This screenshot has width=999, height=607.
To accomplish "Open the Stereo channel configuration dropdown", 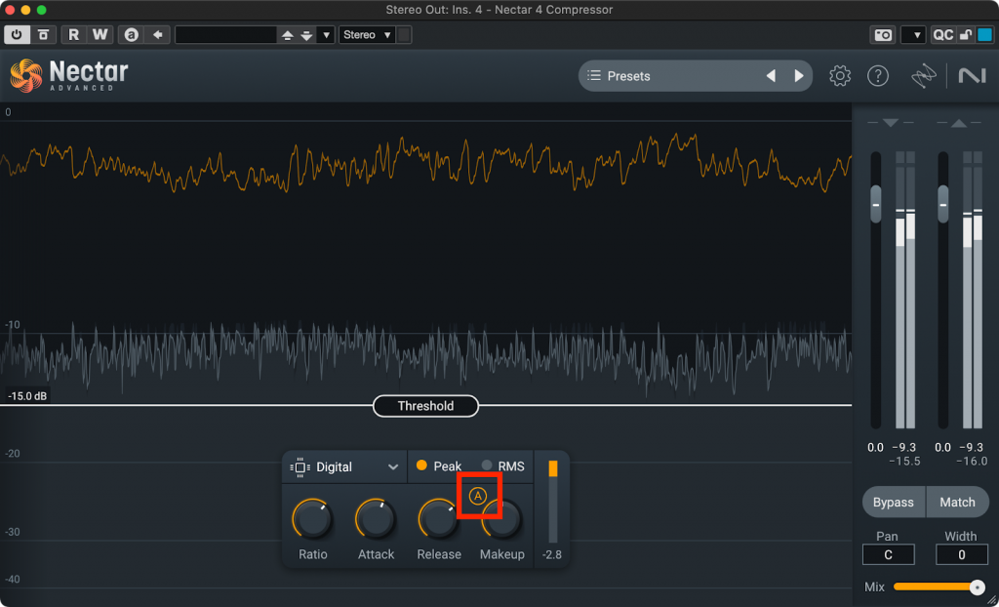I will click(x=367, y=35).
